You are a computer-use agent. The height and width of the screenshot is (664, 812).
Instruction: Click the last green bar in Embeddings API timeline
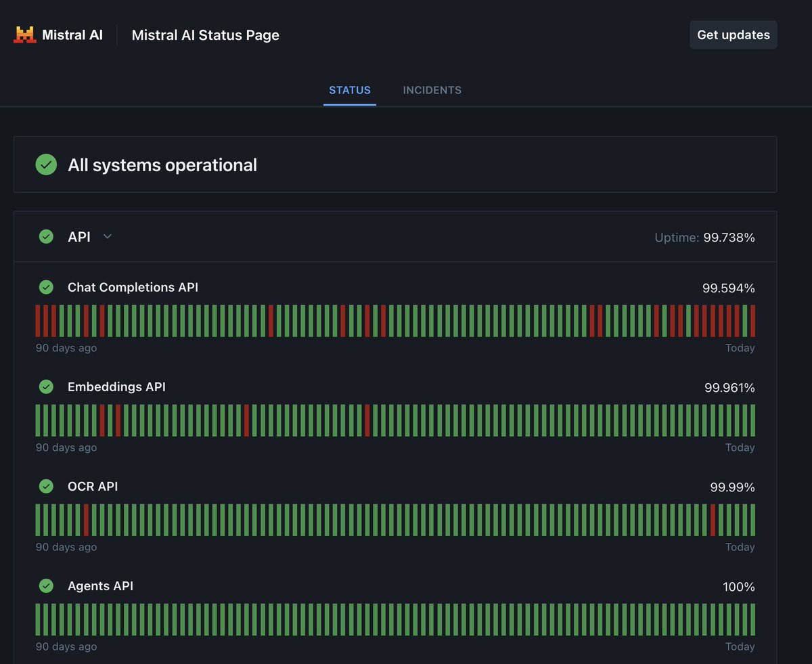(752, 420)
